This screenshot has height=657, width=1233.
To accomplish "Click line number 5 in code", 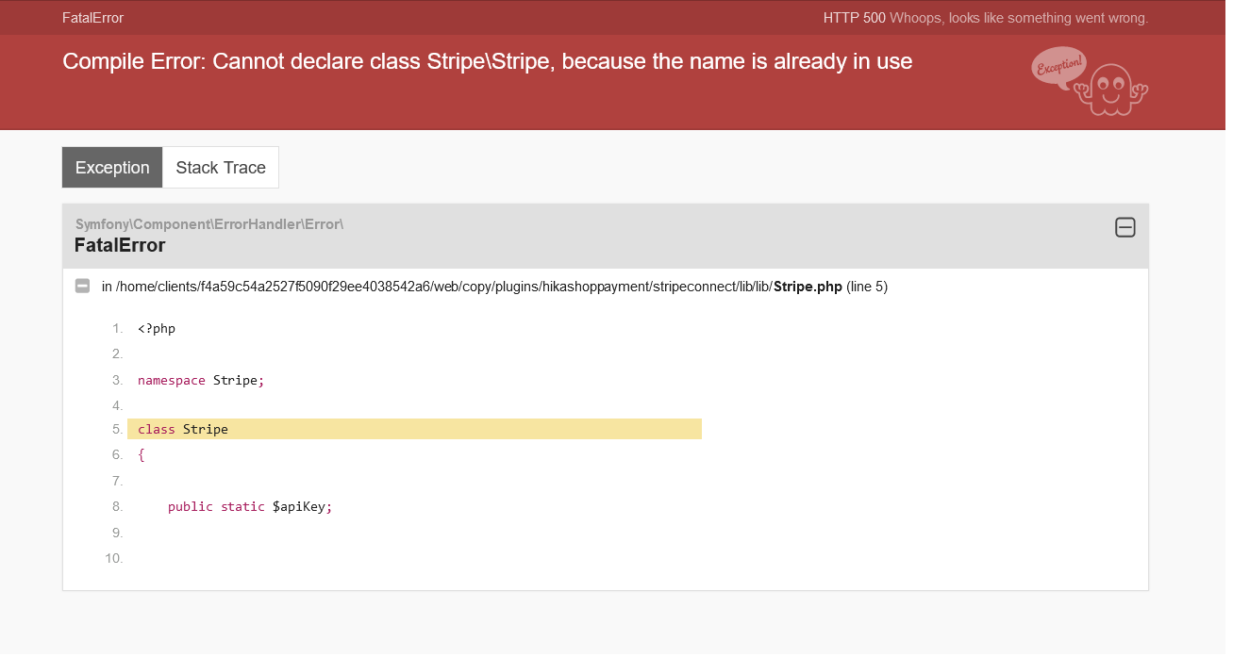I will pyautogui.click(x=117, y=429).
